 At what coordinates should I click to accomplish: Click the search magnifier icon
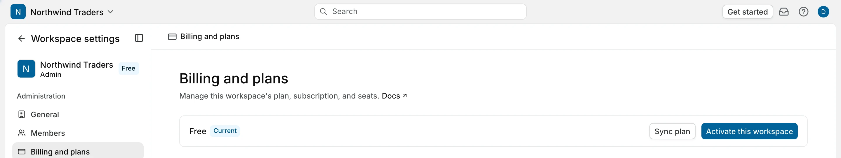point(323,12)
